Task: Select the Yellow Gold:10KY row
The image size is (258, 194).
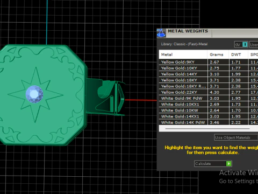Action: tap(209, 68)
